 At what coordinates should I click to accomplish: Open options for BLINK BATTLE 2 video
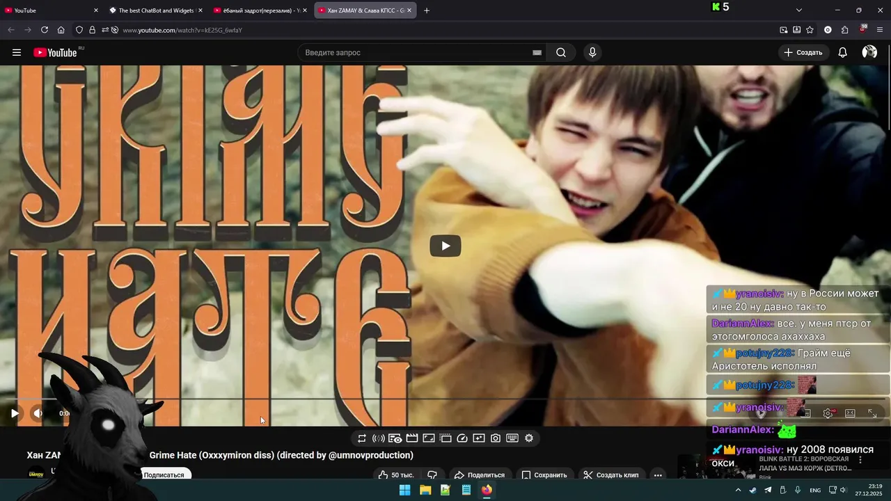pyautogui.click(x=860, y=460)
